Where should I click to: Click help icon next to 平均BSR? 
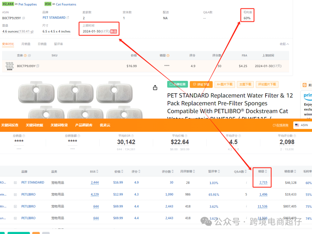pos(133,136)
